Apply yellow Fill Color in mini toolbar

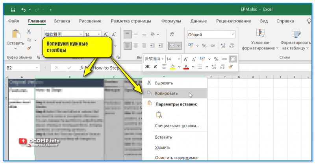[172, 67]
